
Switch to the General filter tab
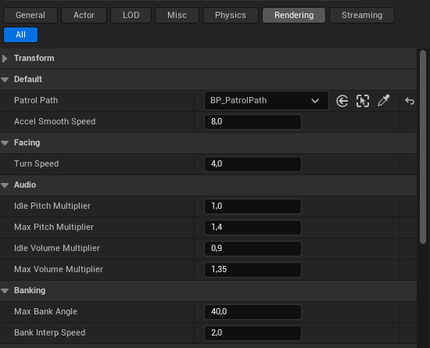tap(30, 15)
